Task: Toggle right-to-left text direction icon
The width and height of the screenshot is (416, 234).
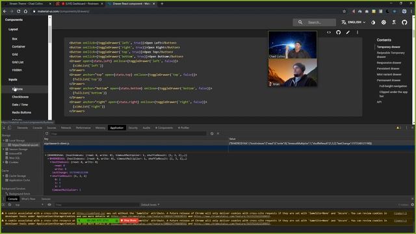Action: (x=394, y=22)
